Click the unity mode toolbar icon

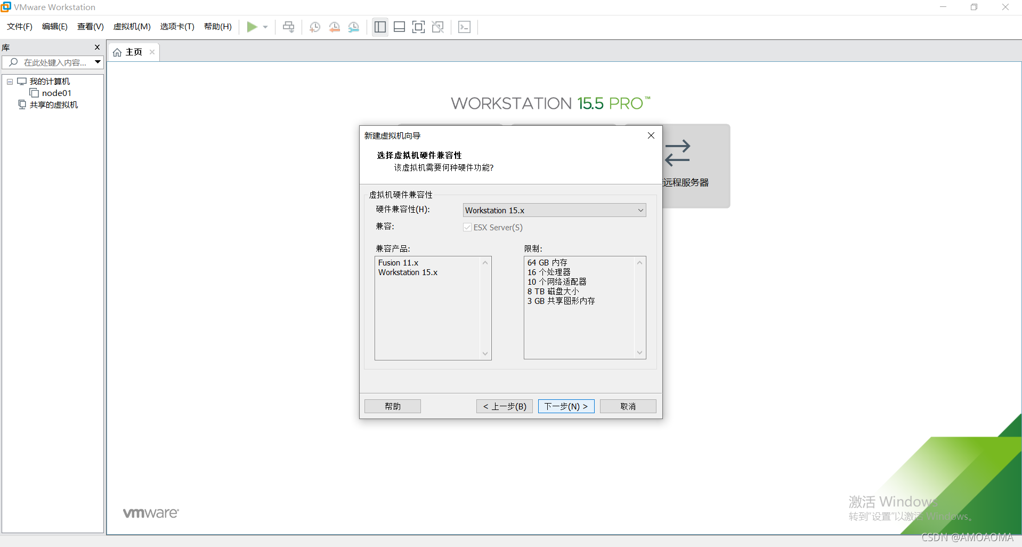tap(438, 27)
